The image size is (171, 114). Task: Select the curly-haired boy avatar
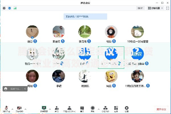137,76
